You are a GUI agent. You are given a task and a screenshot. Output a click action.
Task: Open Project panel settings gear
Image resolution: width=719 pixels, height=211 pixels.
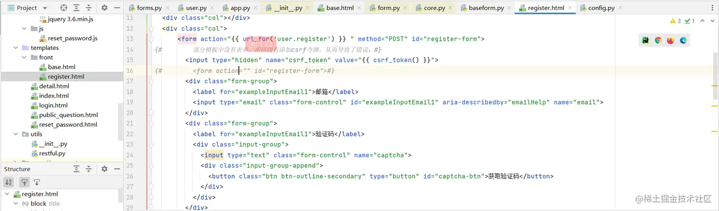click(x=105, y=8)
